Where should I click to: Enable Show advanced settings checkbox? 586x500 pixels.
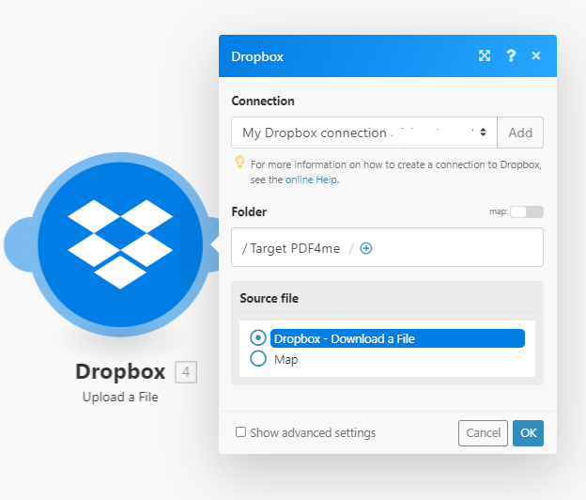[240, 432]
